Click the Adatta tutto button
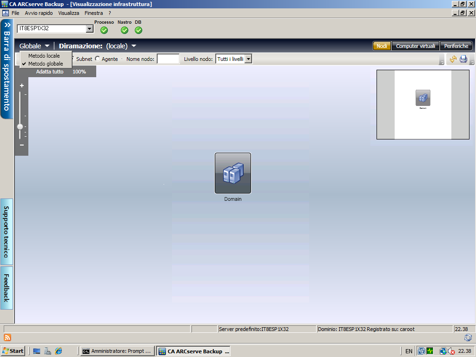The height and width of the screenshot is (357, 476). (50, 72)
